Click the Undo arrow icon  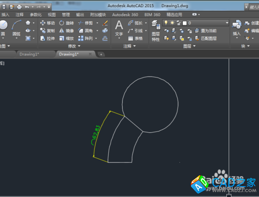click(x=27, y=7)
